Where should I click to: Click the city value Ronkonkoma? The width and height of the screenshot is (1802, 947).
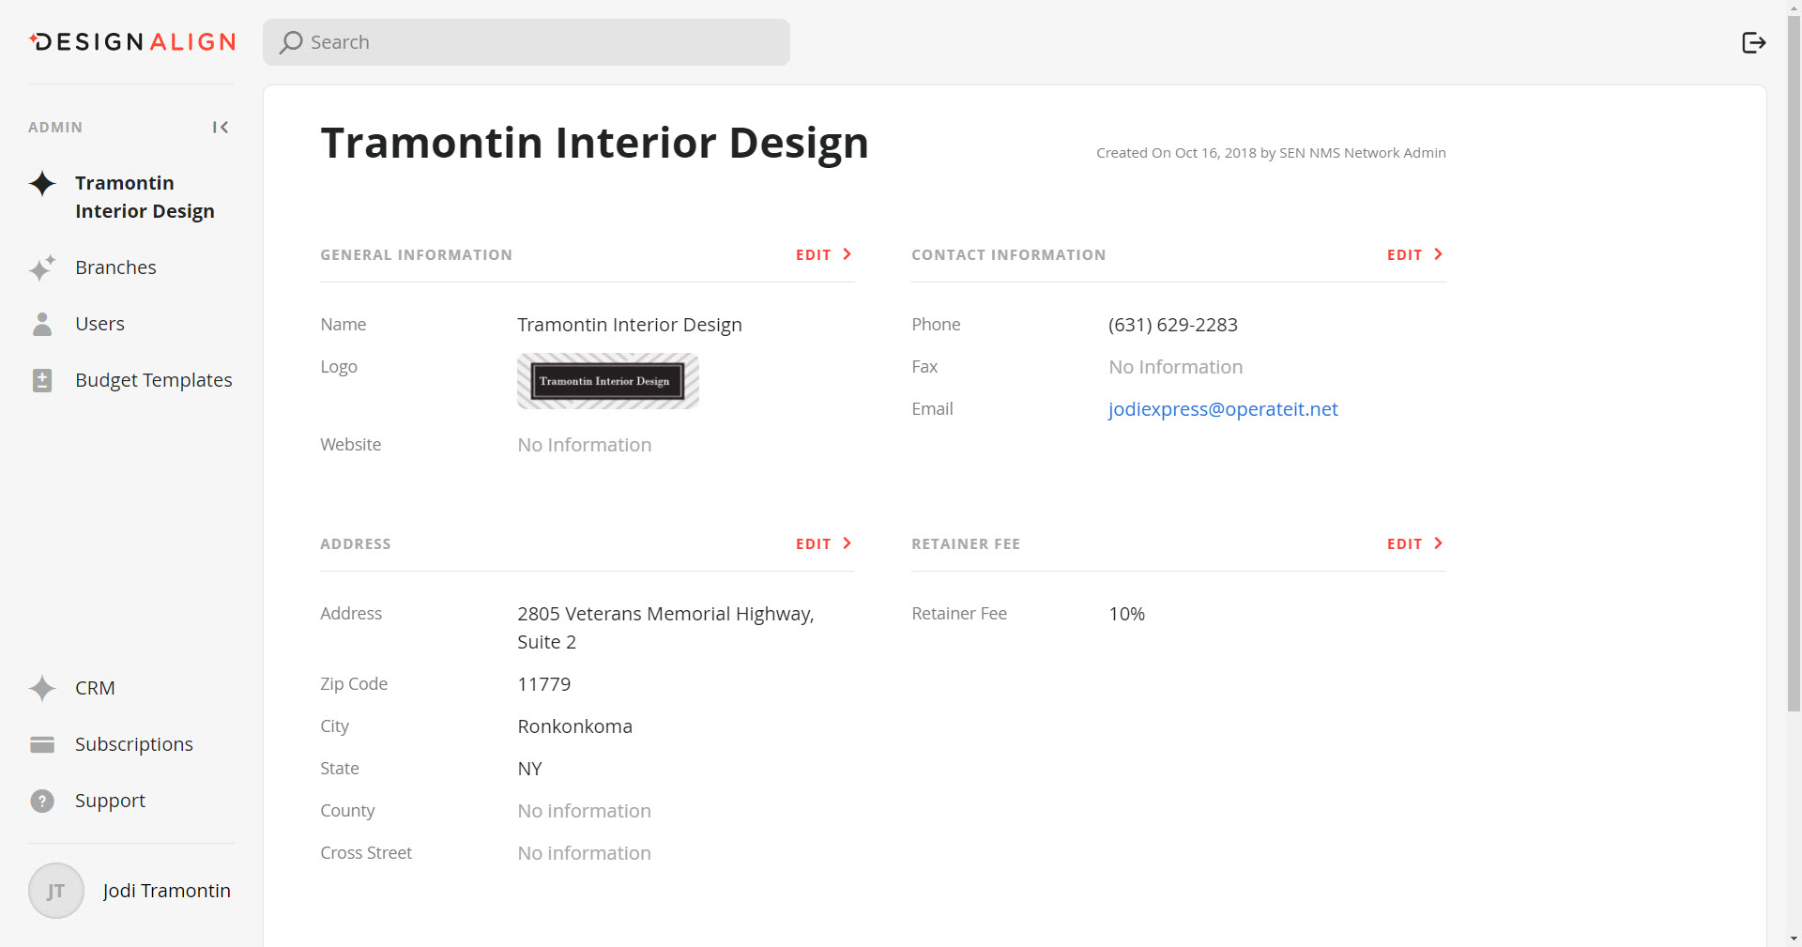tap(575, 726)
